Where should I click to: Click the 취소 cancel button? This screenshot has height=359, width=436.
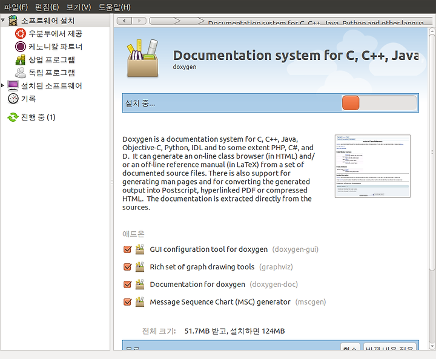pyautogui.click(x=350, y=347)
